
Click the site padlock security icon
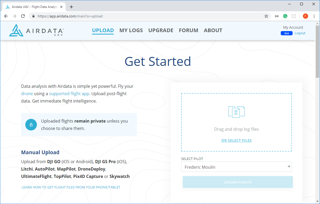coord(33,16)
